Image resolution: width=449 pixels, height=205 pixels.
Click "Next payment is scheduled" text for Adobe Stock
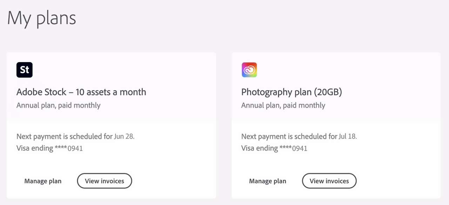point(64,136)
